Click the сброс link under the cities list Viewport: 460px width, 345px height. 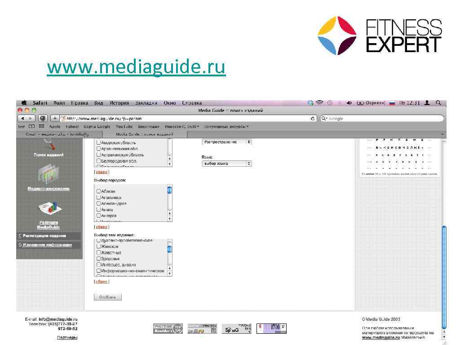click(x=102, y=227)
